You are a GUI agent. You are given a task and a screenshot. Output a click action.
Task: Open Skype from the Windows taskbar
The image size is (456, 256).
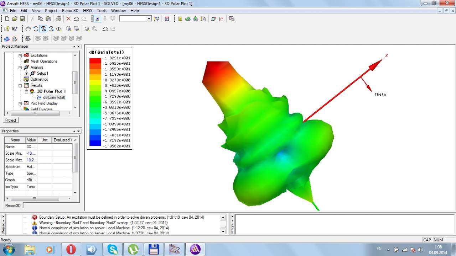click(x=112, y=249)
